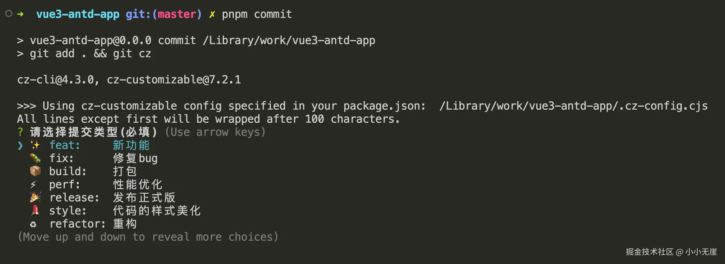Click the selection arrow pointer beside feat
The image size is (725, 264).
click(x=20, y=145)
